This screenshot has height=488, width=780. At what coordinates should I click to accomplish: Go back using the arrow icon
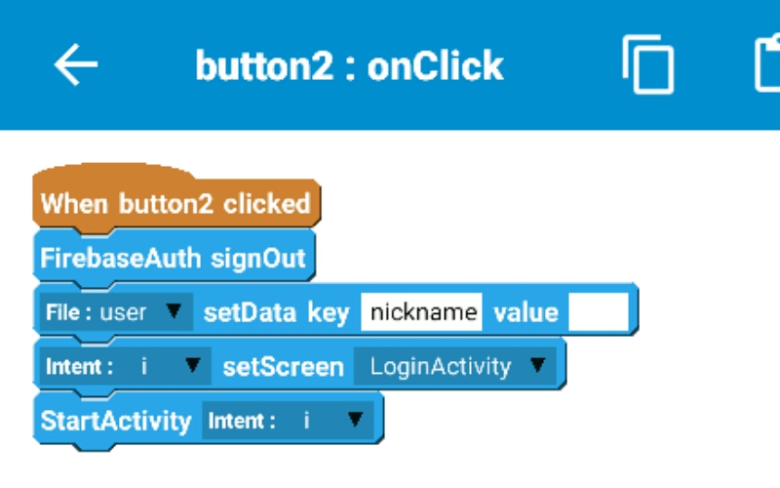coord(76,64)
